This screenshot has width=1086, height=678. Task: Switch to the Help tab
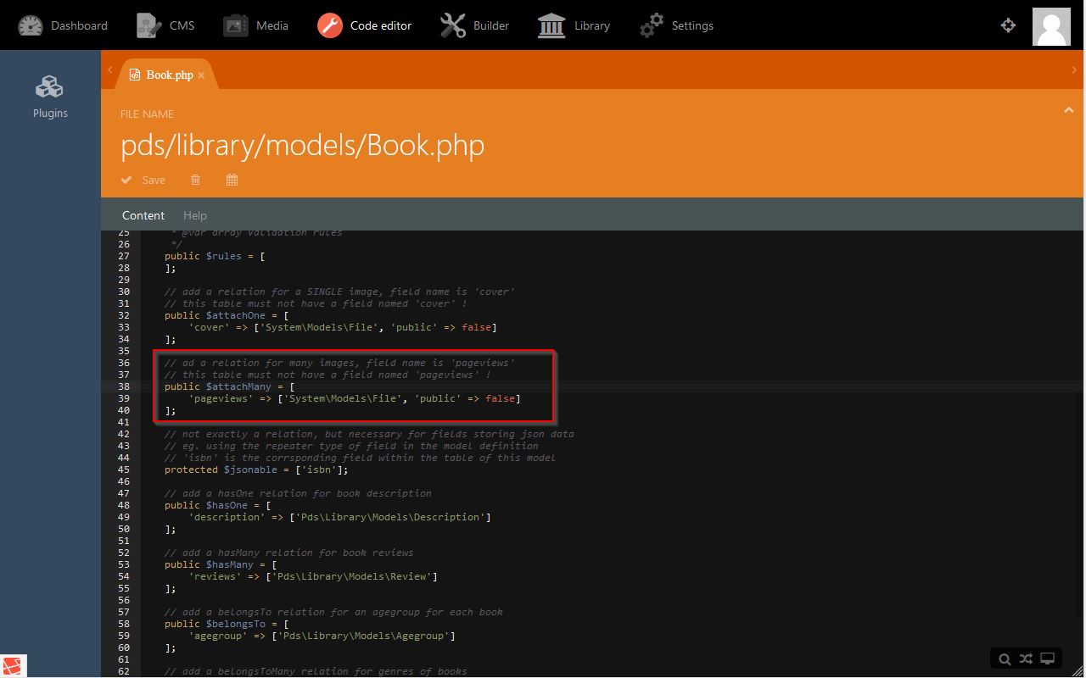click(195, 215)
